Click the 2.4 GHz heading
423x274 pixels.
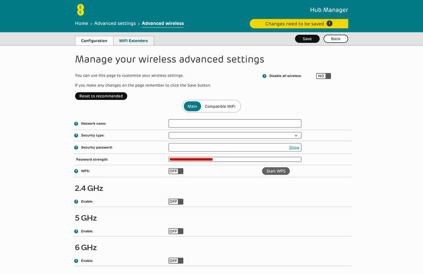click(x=89, y=188)
